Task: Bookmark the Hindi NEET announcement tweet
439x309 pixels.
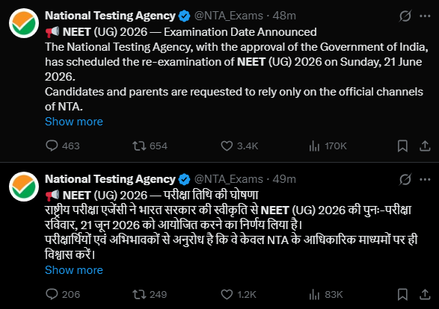Action: (x=402, y=294)
